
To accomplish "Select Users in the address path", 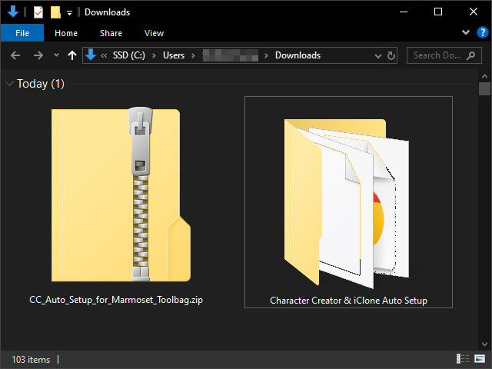I will click(174, 55).
